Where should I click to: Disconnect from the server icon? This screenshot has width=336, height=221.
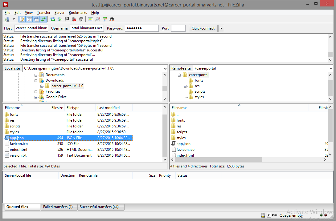[74, 19]
